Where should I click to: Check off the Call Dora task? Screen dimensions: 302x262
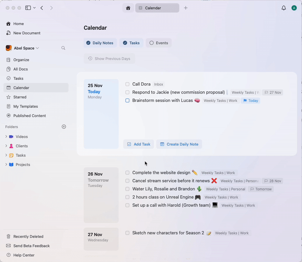coord(127,84)
